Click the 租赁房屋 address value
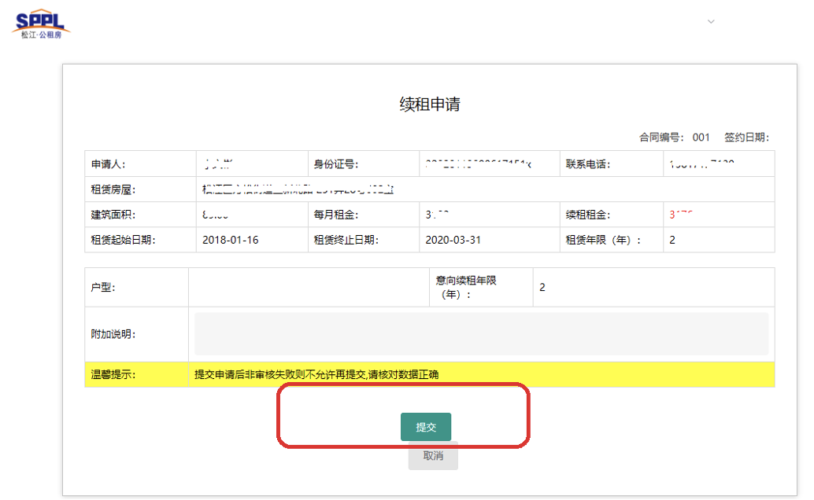 point(298,189)
